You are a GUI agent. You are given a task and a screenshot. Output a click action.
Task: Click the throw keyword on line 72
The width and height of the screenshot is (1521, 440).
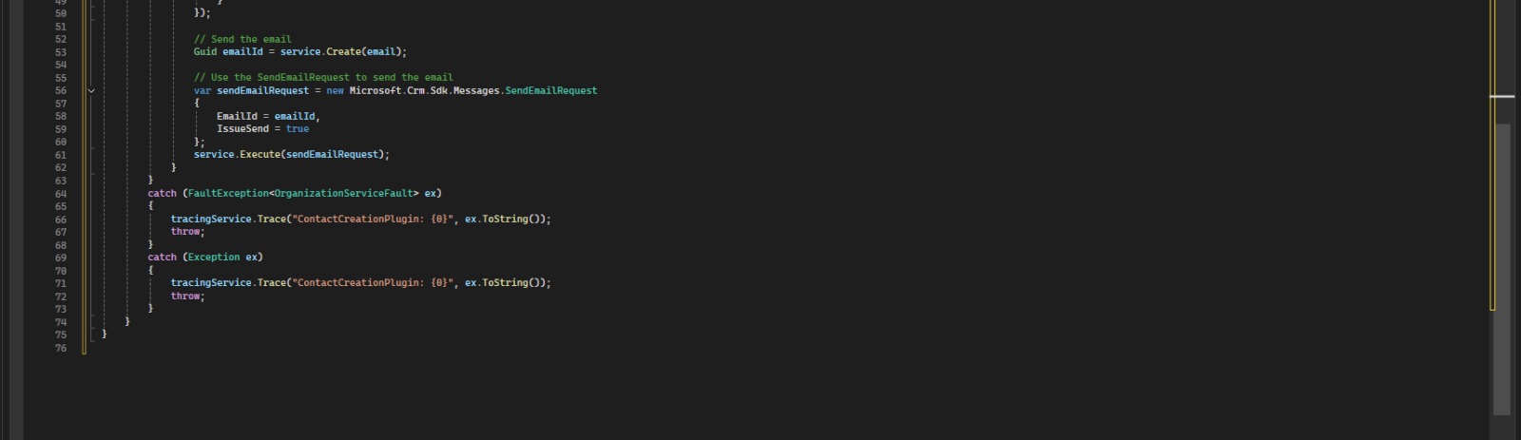[x=185, y=297]
